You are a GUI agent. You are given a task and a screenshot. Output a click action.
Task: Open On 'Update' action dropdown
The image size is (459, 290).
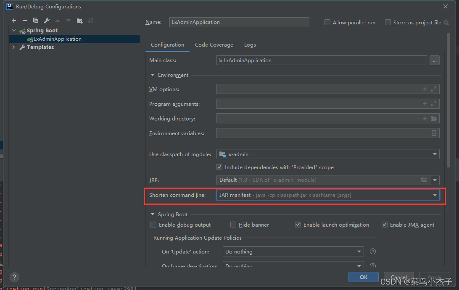pos(293,251)
